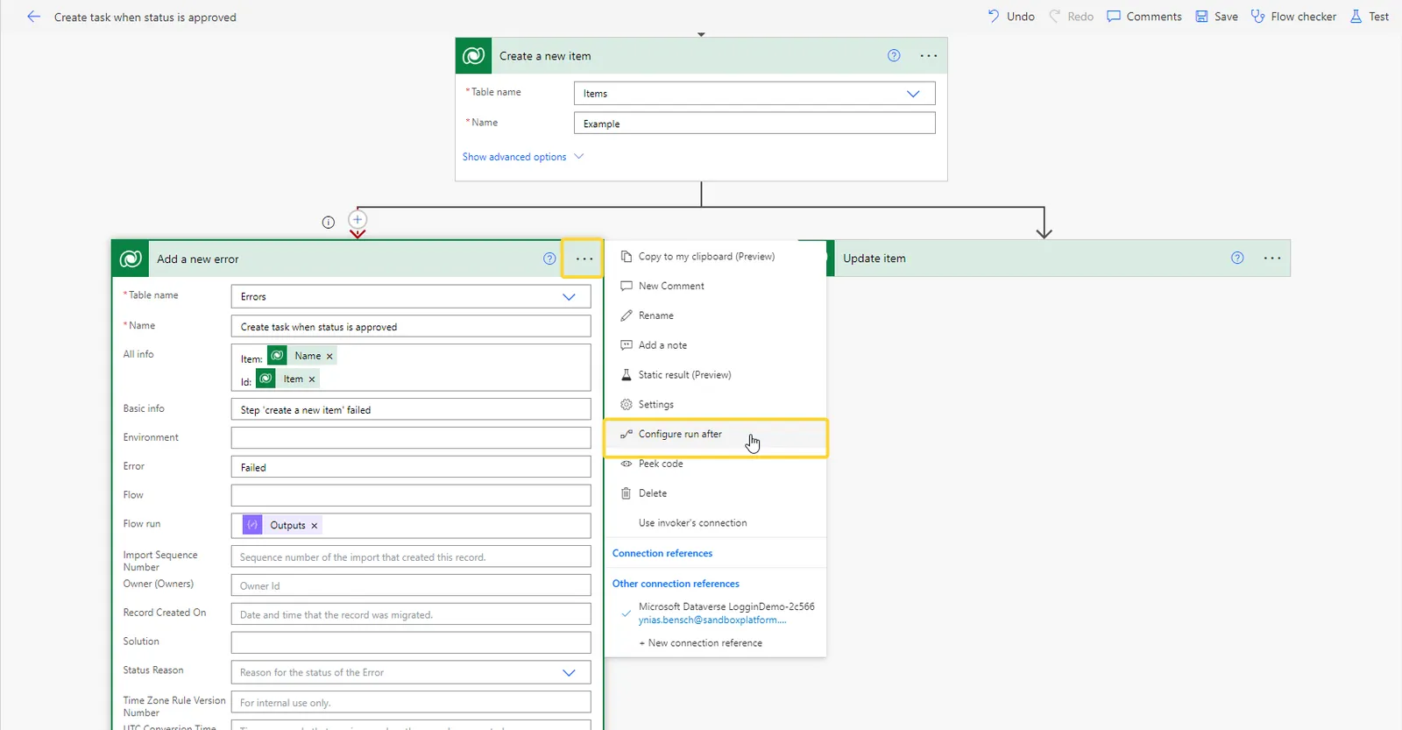Click Dataverse icon on Create a new item

(473, 56)
